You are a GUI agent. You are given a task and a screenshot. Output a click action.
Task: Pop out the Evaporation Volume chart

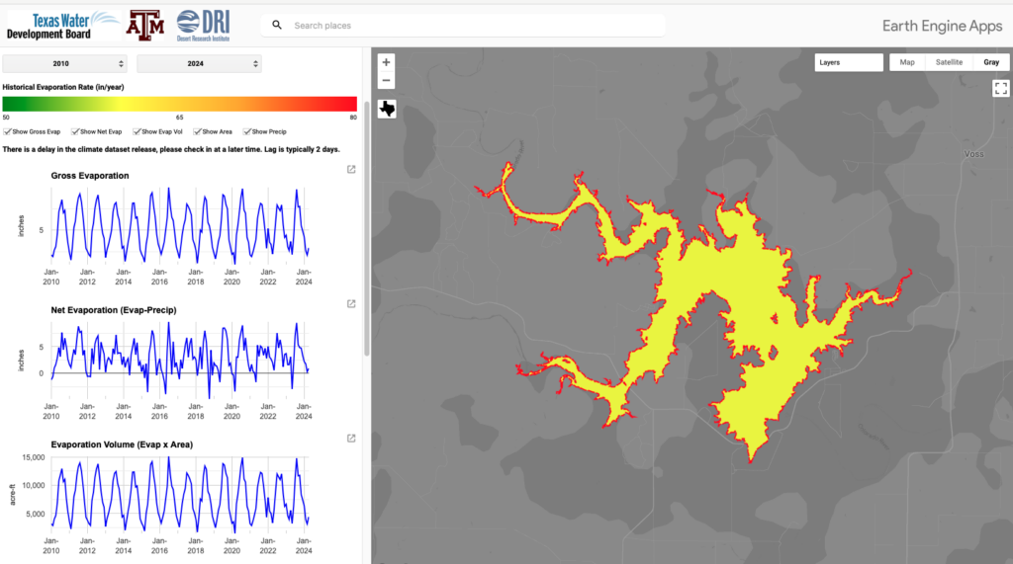(351, 439)
